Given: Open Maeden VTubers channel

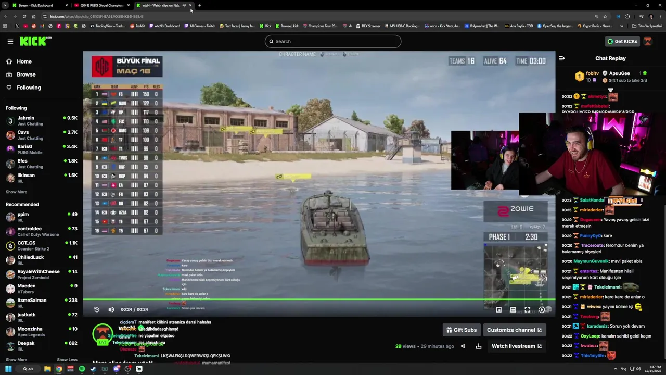Looking at the screenshot, I should click(42, 289).
